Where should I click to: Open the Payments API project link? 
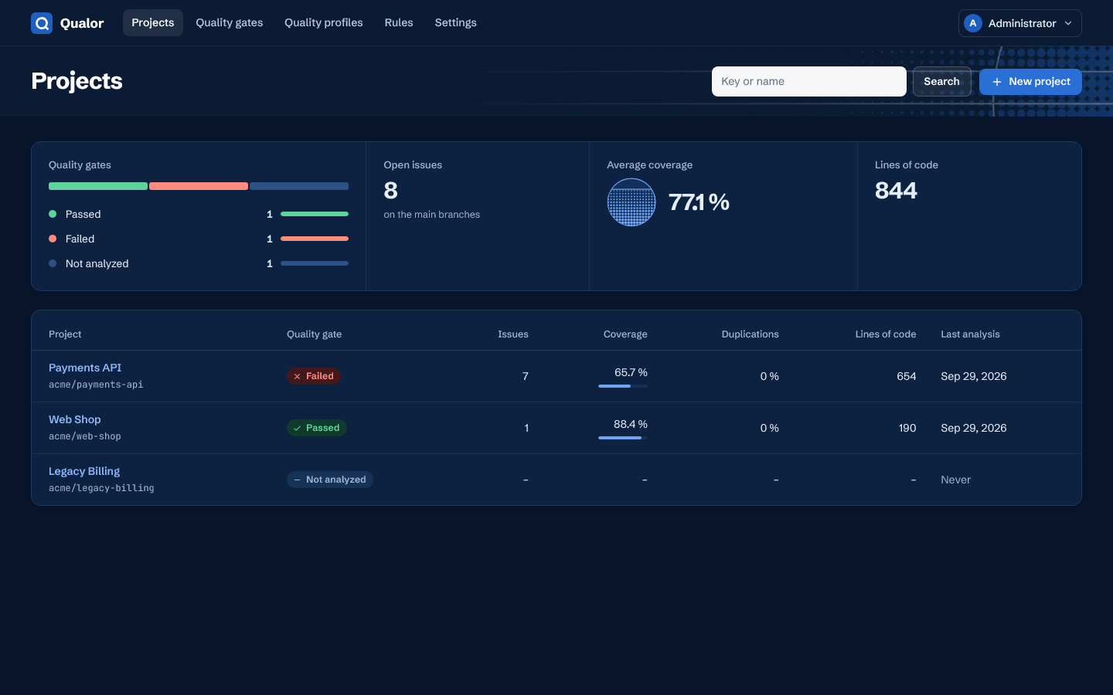click(85, 368)
